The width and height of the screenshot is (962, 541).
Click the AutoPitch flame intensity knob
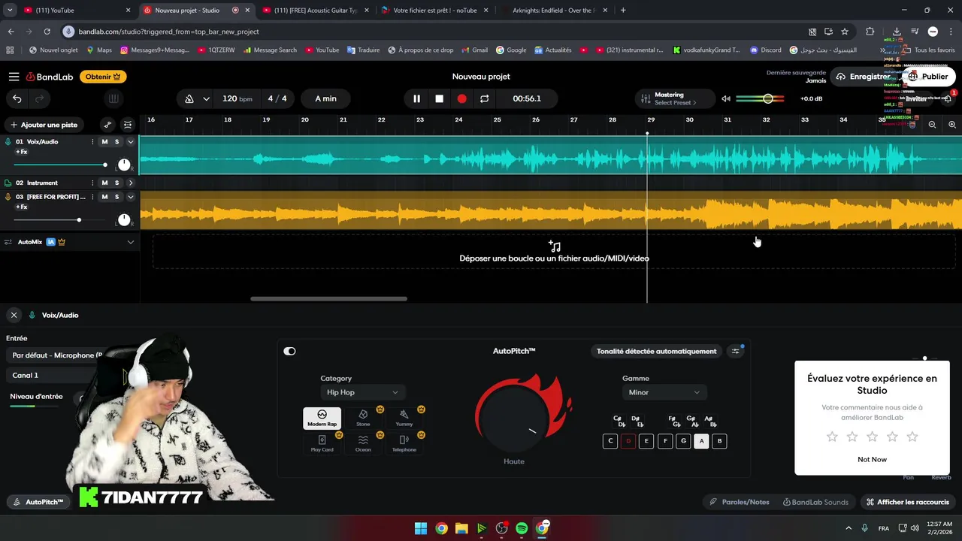514,418
